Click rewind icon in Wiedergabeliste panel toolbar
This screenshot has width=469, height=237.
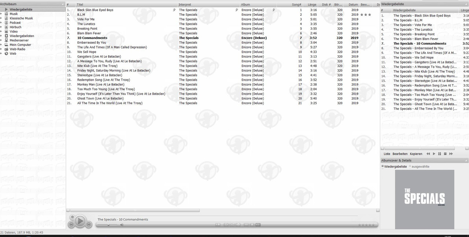coord(428,154)
